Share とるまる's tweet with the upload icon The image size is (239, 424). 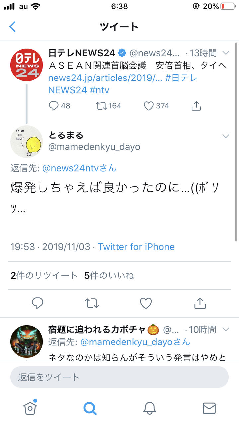[x=200, y=303]
